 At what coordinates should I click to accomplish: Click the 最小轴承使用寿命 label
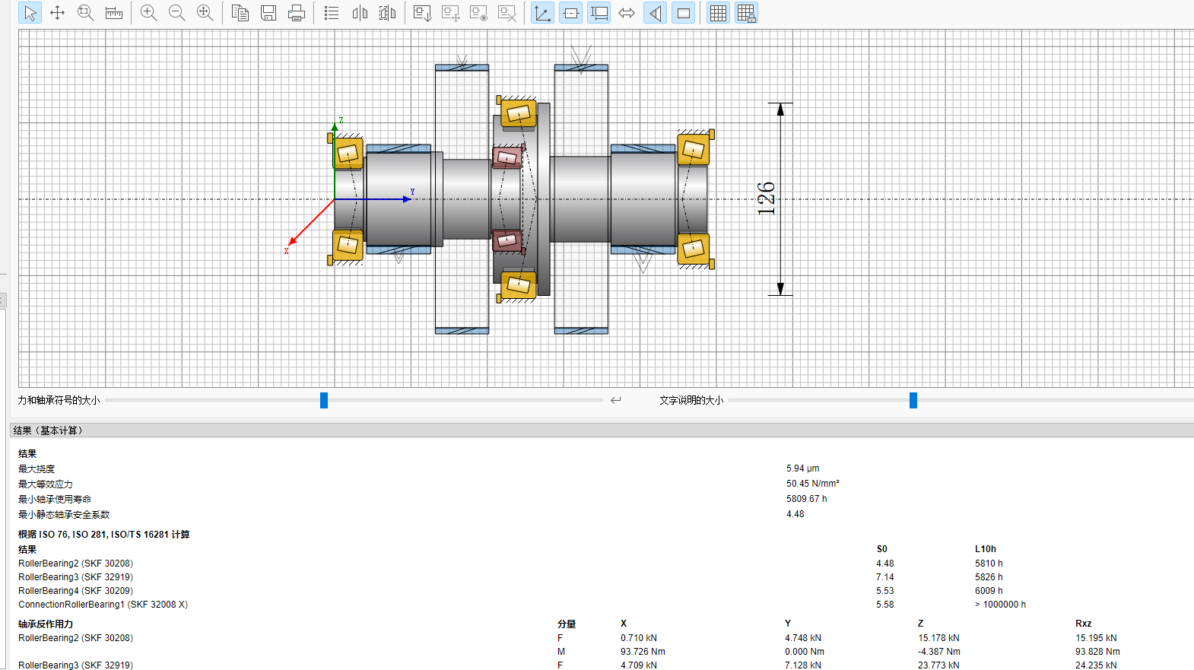(55, 500)
